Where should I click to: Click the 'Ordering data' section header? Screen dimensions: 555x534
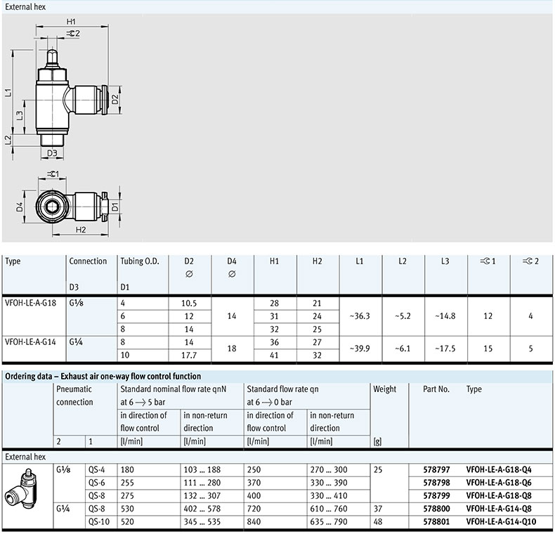click(x=103, y=377)
